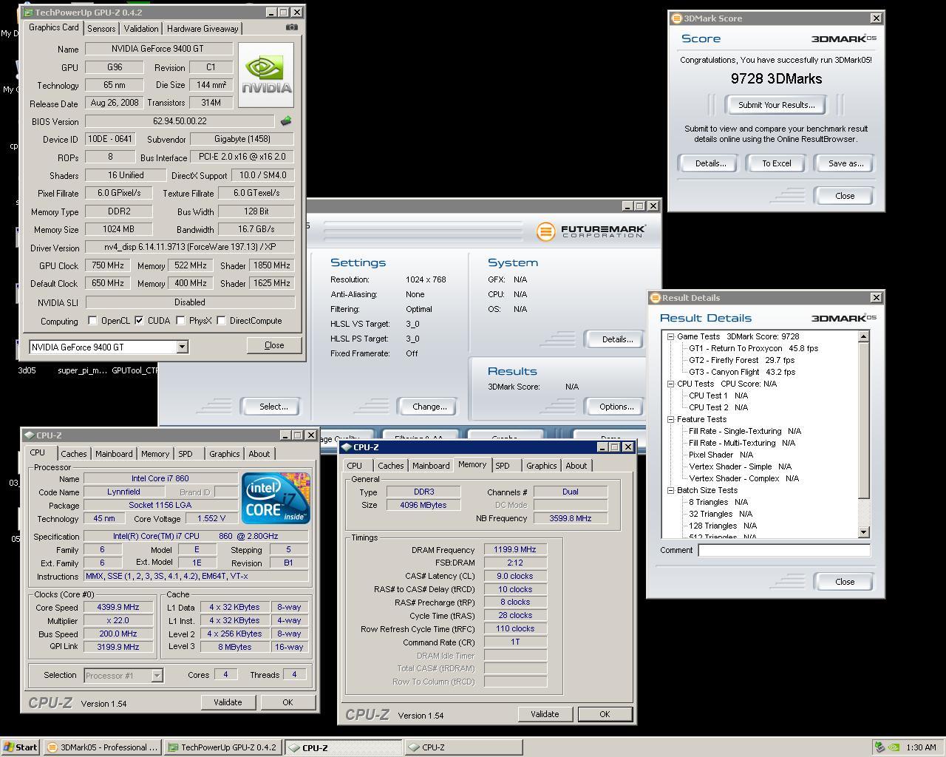This screenshot has height=757, width=946.
Task: Select GT1 - Return To Proxycon result
Action: (753, 348)
